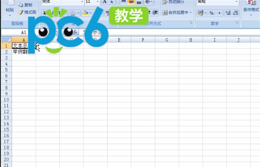The width and height of the screenshot is (260, 167).
Task: Open the Conditional Formatting (条件格式) menu
Action: [251, 8]
